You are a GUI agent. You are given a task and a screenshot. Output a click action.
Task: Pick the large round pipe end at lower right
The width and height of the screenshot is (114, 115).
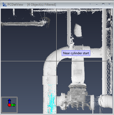tap(106, 101)
